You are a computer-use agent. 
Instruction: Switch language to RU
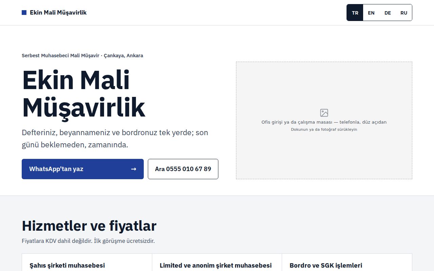(404, 13)
